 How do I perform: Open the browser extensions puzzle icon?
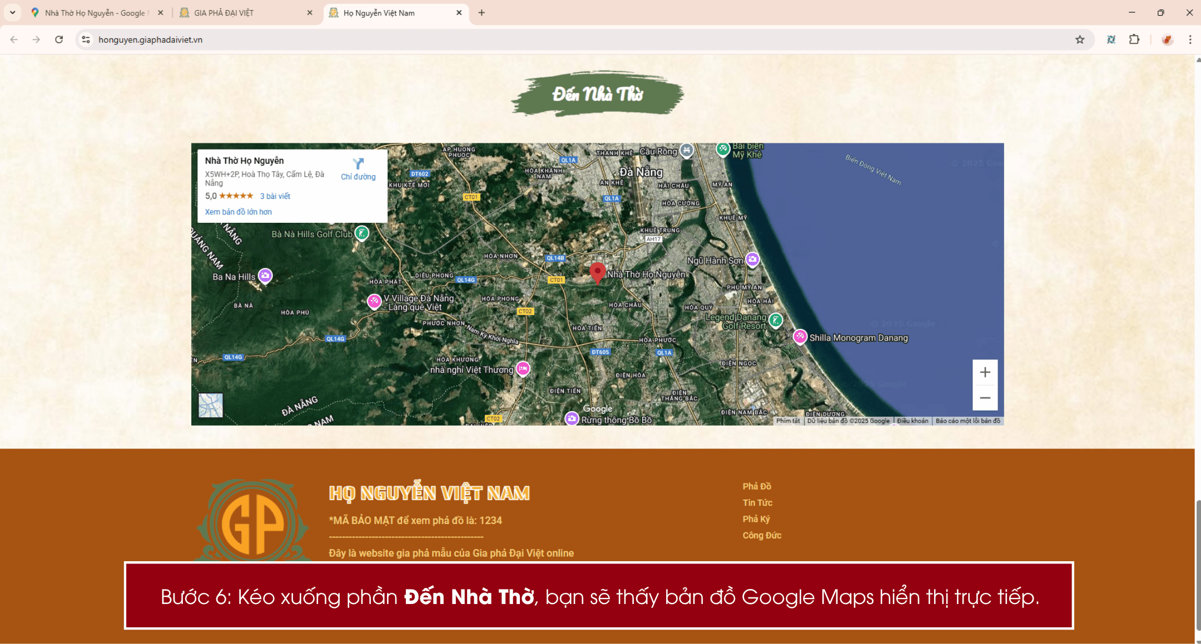tap(1133, 39)
